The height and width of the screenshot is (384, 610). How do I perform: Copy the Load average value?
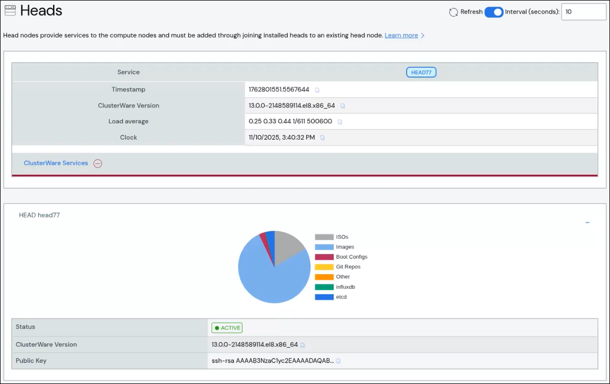pos(339,122)
